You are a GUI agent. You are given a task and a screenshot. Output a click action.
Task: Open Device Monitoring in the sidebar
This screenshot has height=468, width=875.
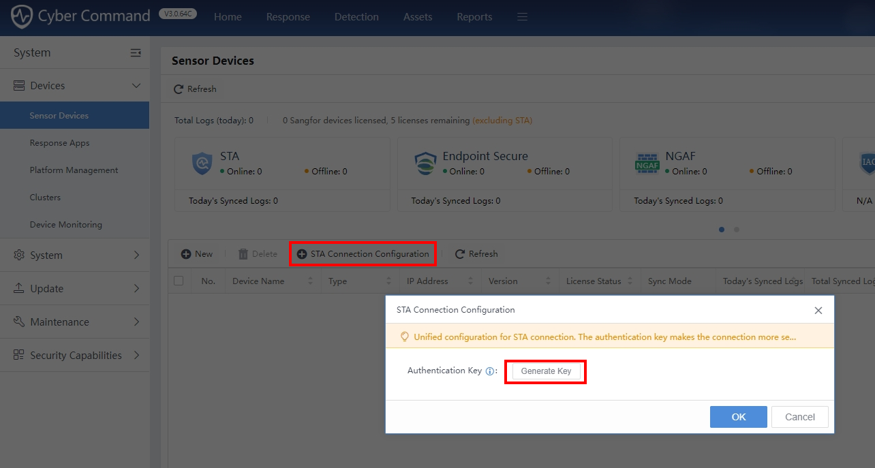pyautogui.click(x=75, y=225)
